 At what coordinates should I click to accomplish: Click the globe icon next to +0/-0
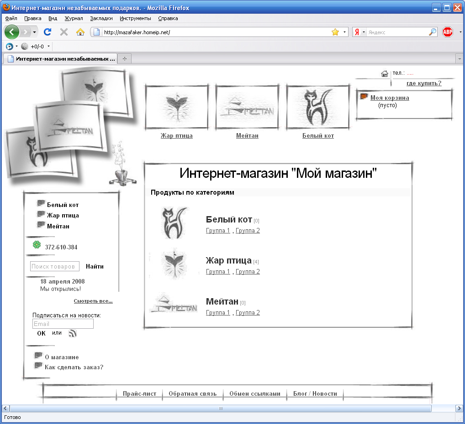point(25,47)
